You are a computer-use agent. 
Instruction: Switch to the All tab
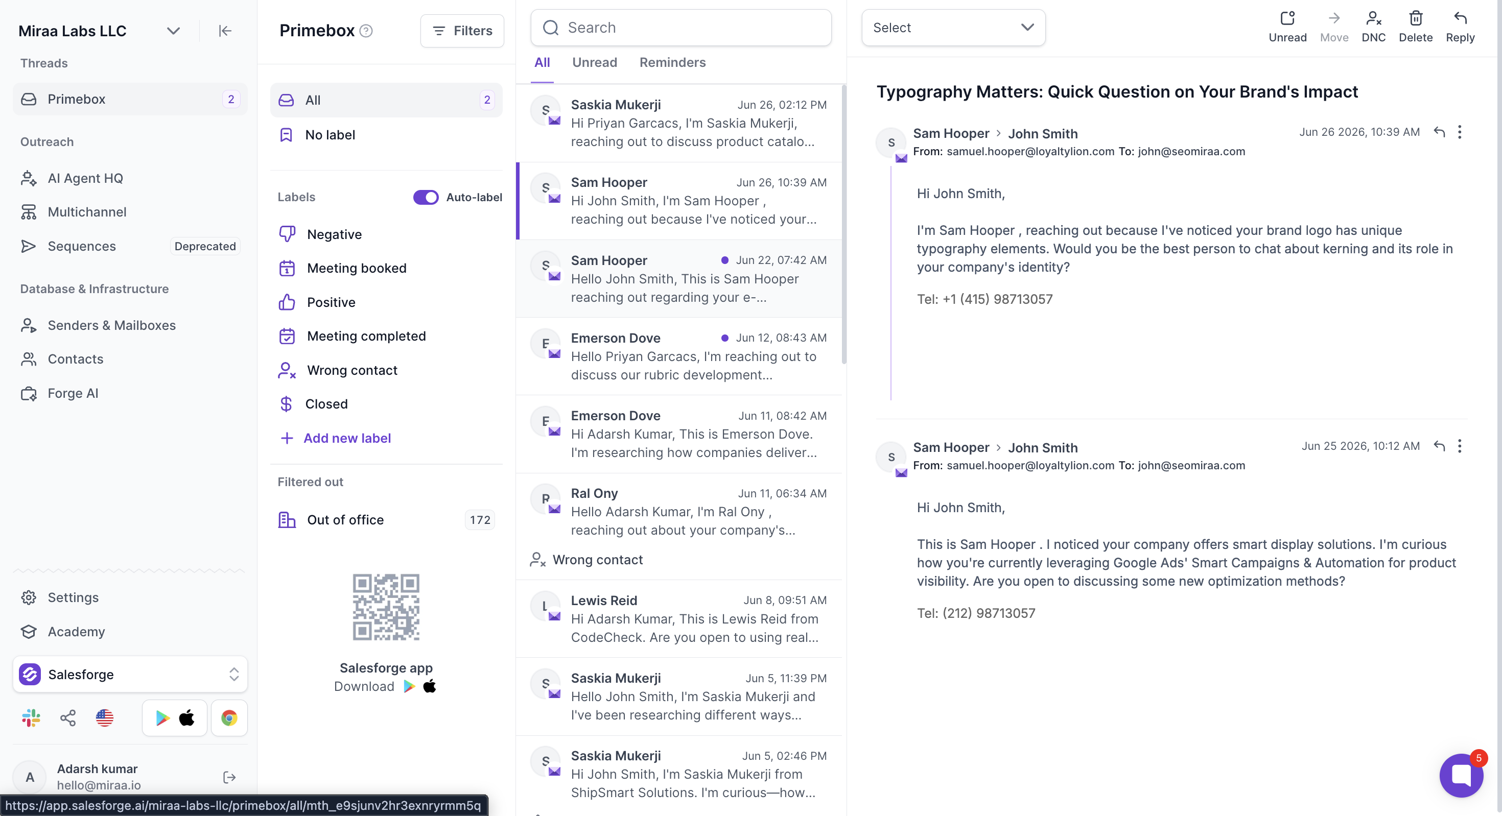(x=542, y=63)
